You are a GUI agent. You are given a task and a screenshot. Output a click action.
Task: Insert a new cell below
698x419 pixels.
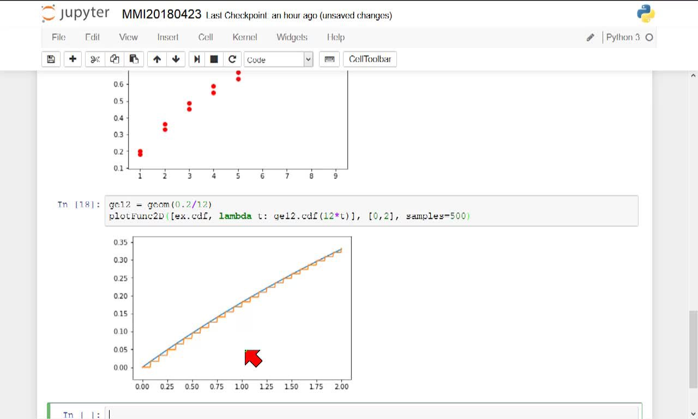[73, 59]
